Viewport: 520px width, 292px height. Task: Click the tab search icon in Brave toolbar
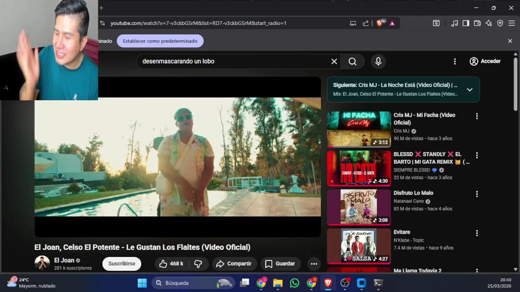coord(436,23)
